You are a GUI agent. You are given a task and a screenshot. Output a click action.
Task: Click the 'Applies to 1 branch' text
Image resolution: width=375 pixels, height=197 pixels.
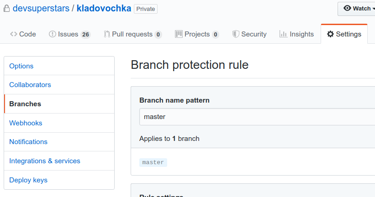169,139
